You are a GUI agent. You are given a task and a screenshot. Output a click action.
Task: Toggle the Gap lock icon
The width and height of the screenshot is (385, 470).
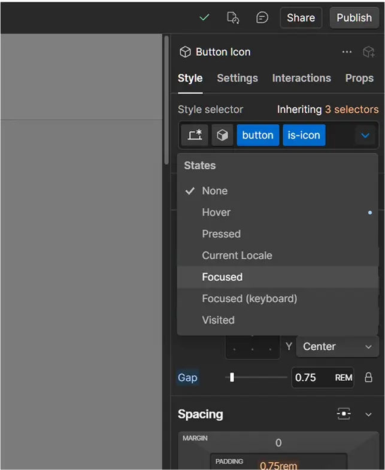point(368,377)
